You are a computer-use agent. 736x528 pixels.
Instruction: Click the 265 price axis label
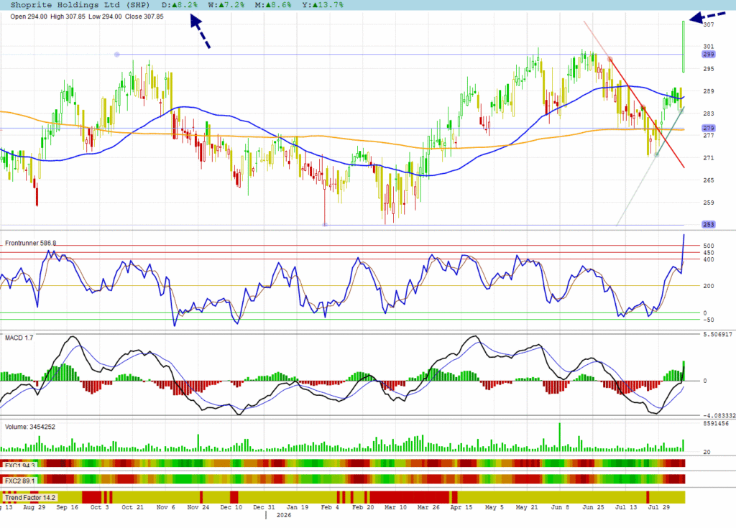point(708,180)
